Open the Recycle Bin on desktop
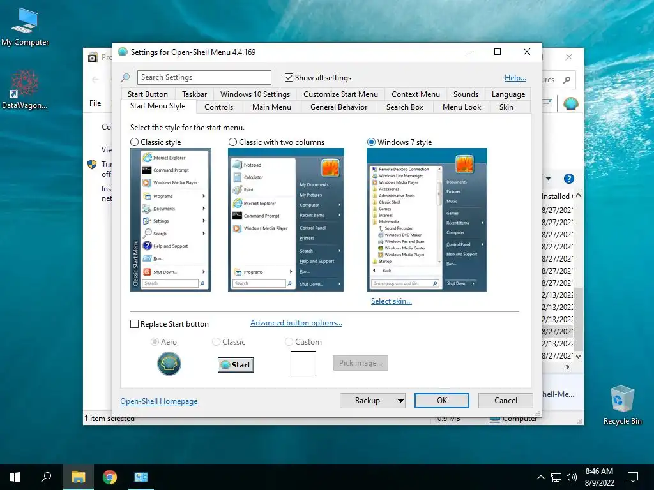 click(x=622, y=405)
